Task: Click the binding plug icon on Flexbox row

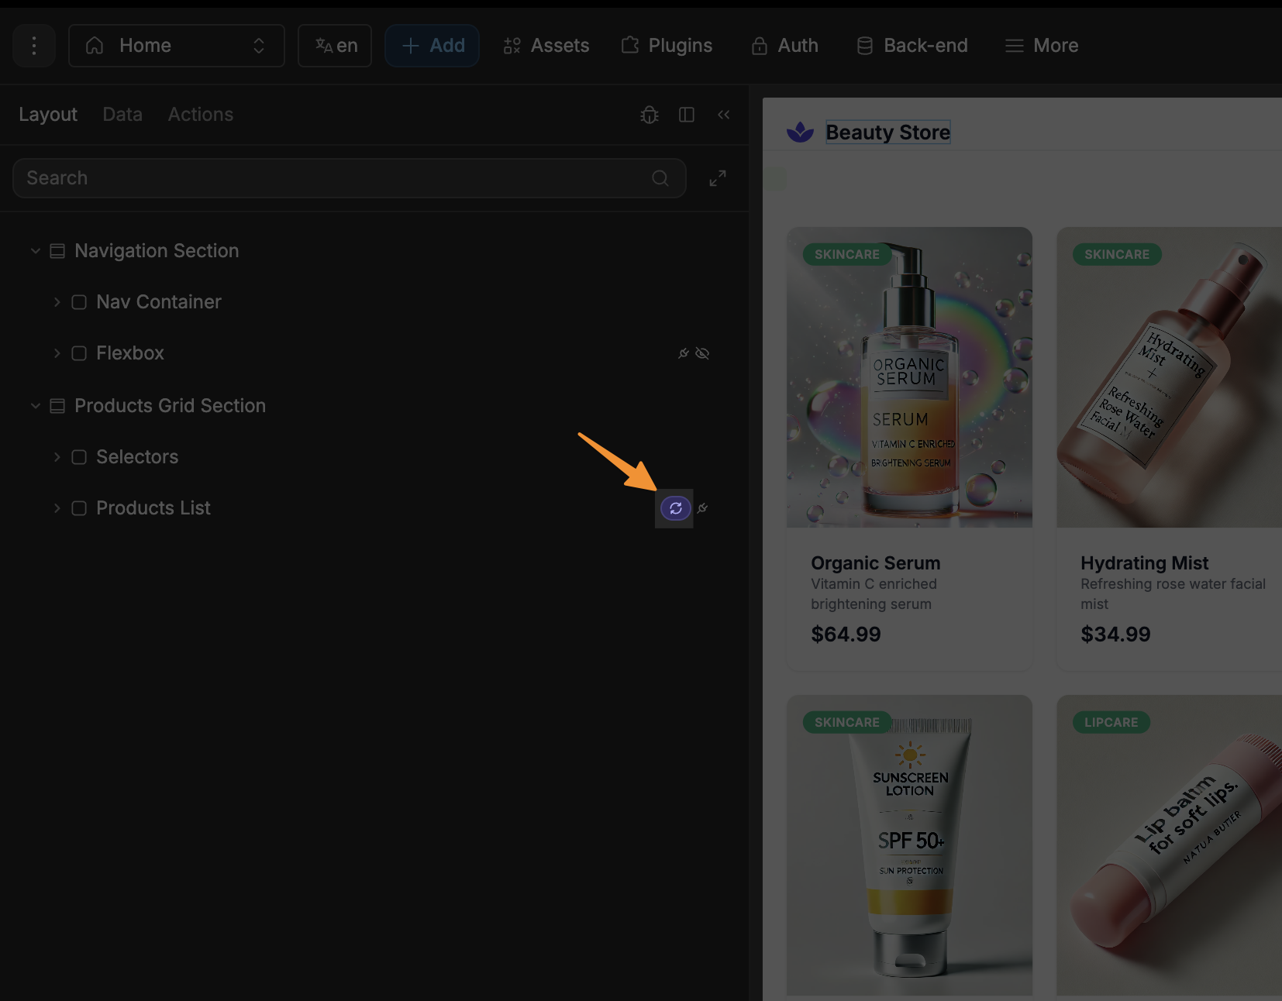Action: tap(684, 353)
